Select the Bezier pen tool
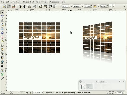This screenshot has height=95, width=127. (x=2, y=54)
